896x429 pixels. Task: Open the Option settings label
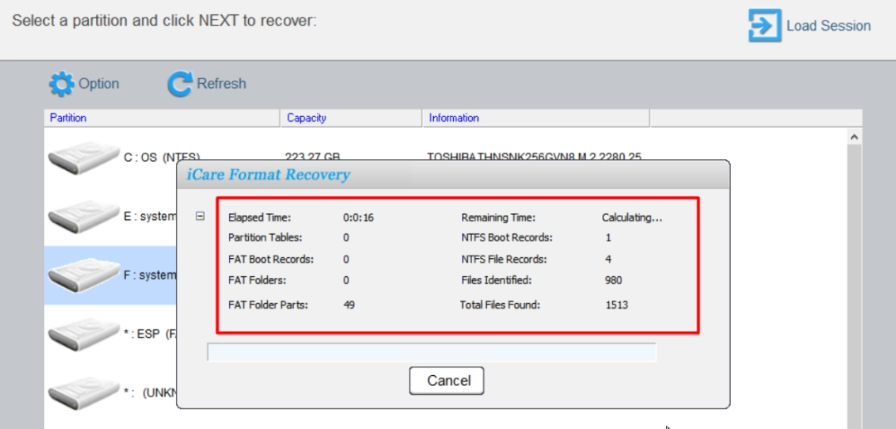pyautogui.click(x=99, y=84)
